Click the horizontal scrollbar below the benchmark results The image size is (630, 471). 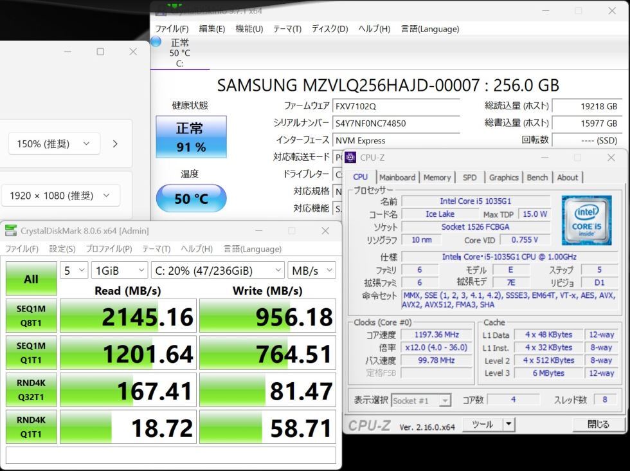(170, 456)
